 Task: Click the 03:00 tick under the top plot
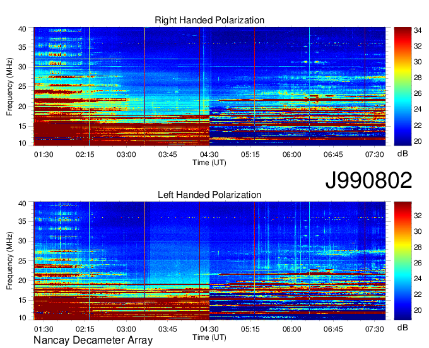[126, 154]
